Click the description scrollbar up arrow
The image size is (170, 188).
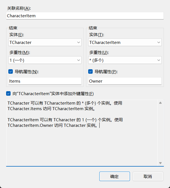tap(160, 103)
